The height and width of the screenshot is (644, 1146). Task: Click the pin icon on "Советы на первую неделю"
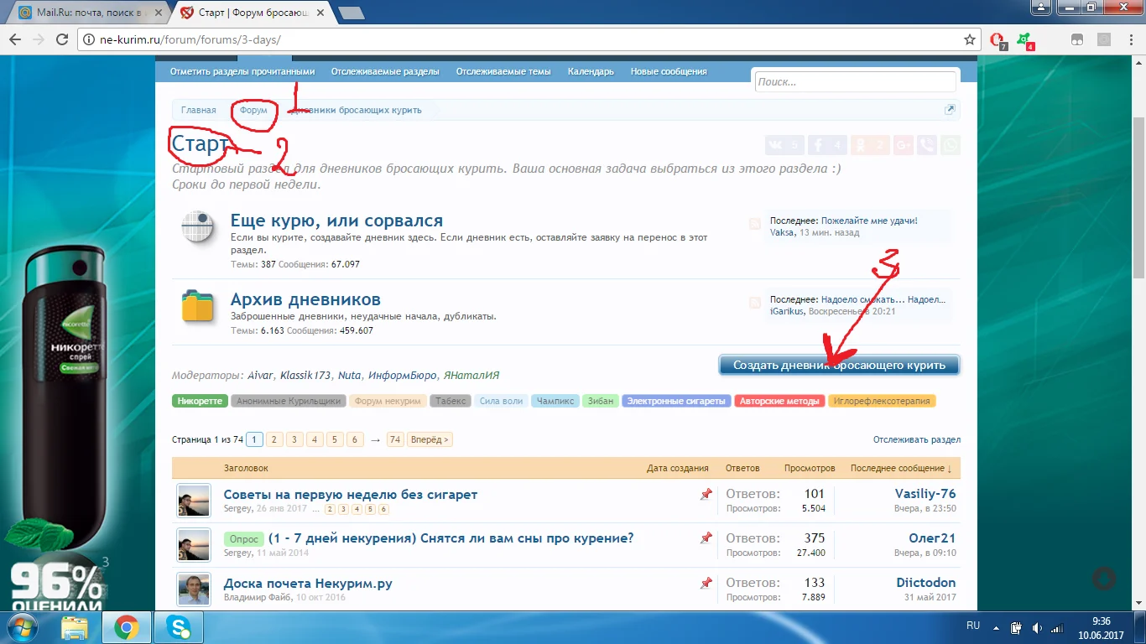(706, 494)
